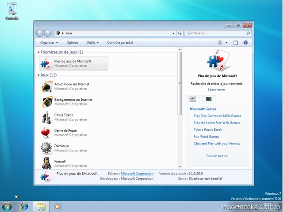Viewport: 283px width, 212px height.
Task: Open the Outils menu
Action: [92, 42]
